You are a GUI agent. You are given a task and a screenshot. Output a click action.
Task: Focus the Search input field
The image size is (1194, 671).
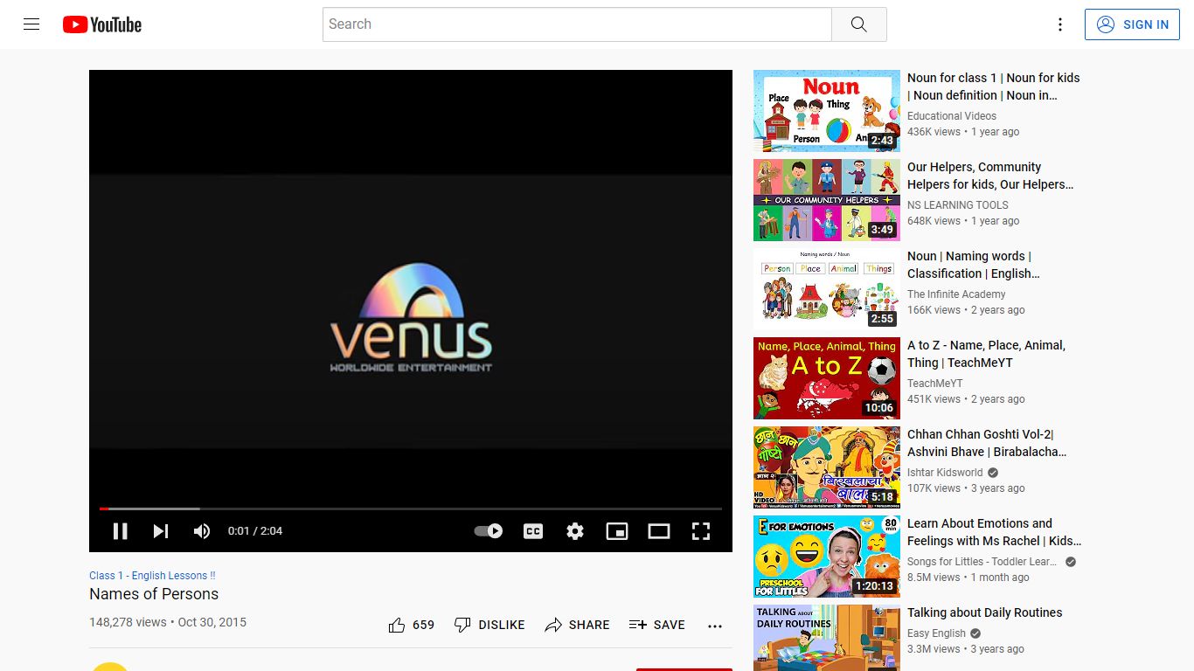point(577,24)
